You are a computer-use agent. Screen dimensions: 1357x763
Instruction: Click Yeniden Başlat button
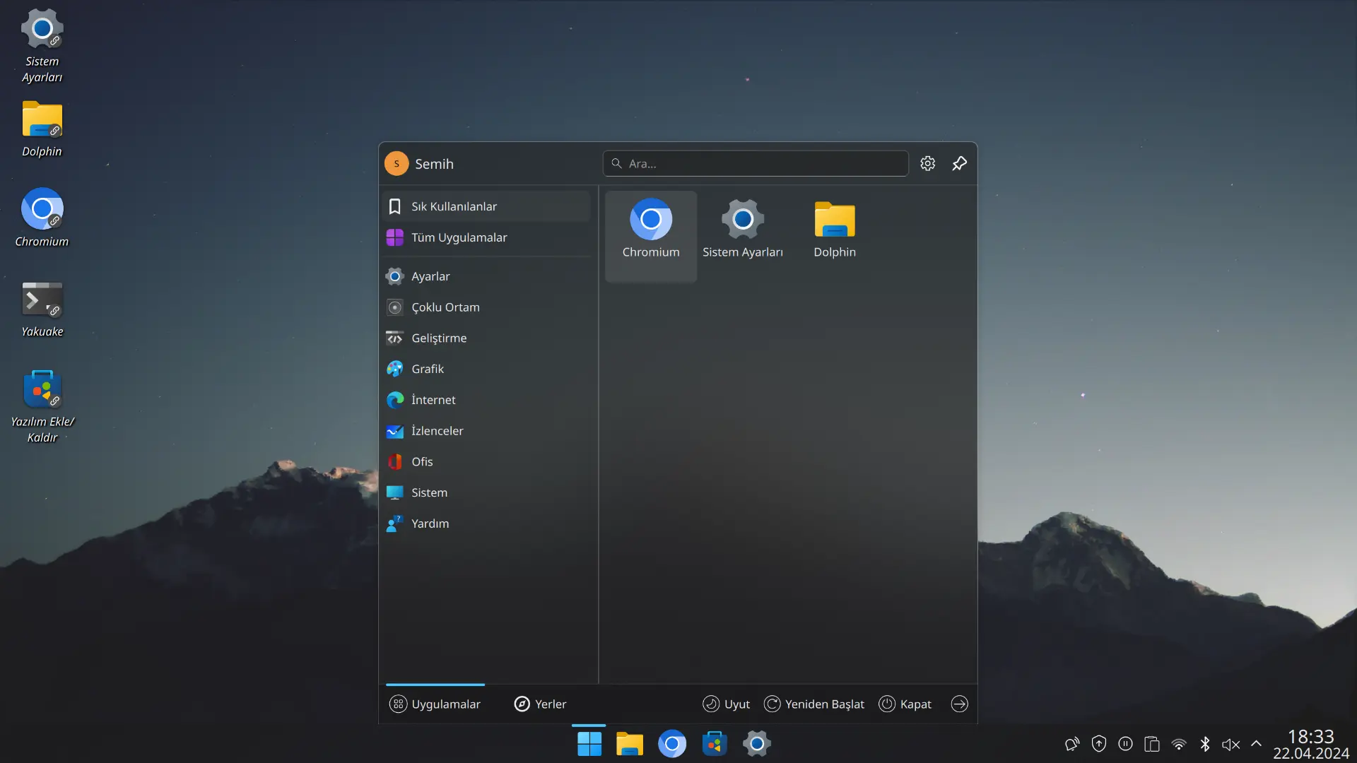(x=814, y=704)
